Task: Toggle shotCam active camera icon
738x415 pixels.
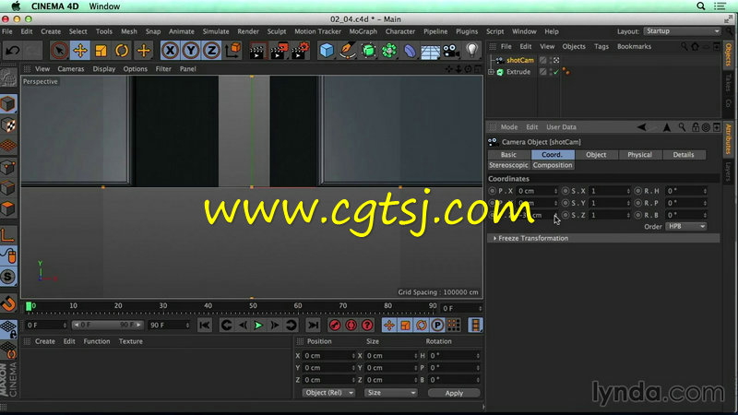Action: (x=556, y=60)
